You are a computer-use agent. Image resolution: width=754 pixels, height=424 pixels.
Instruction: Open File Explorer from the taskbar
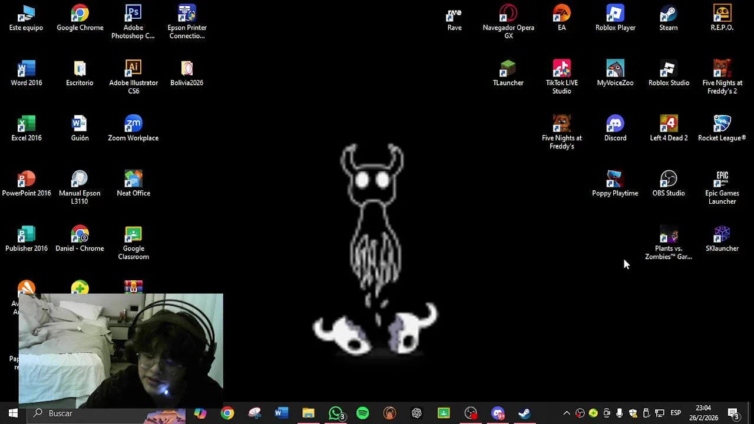(x=308, y=413)
